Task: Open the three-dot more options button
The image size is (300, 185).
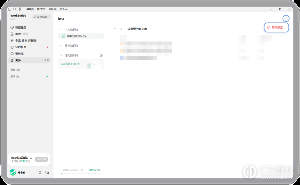Action: 286,18
